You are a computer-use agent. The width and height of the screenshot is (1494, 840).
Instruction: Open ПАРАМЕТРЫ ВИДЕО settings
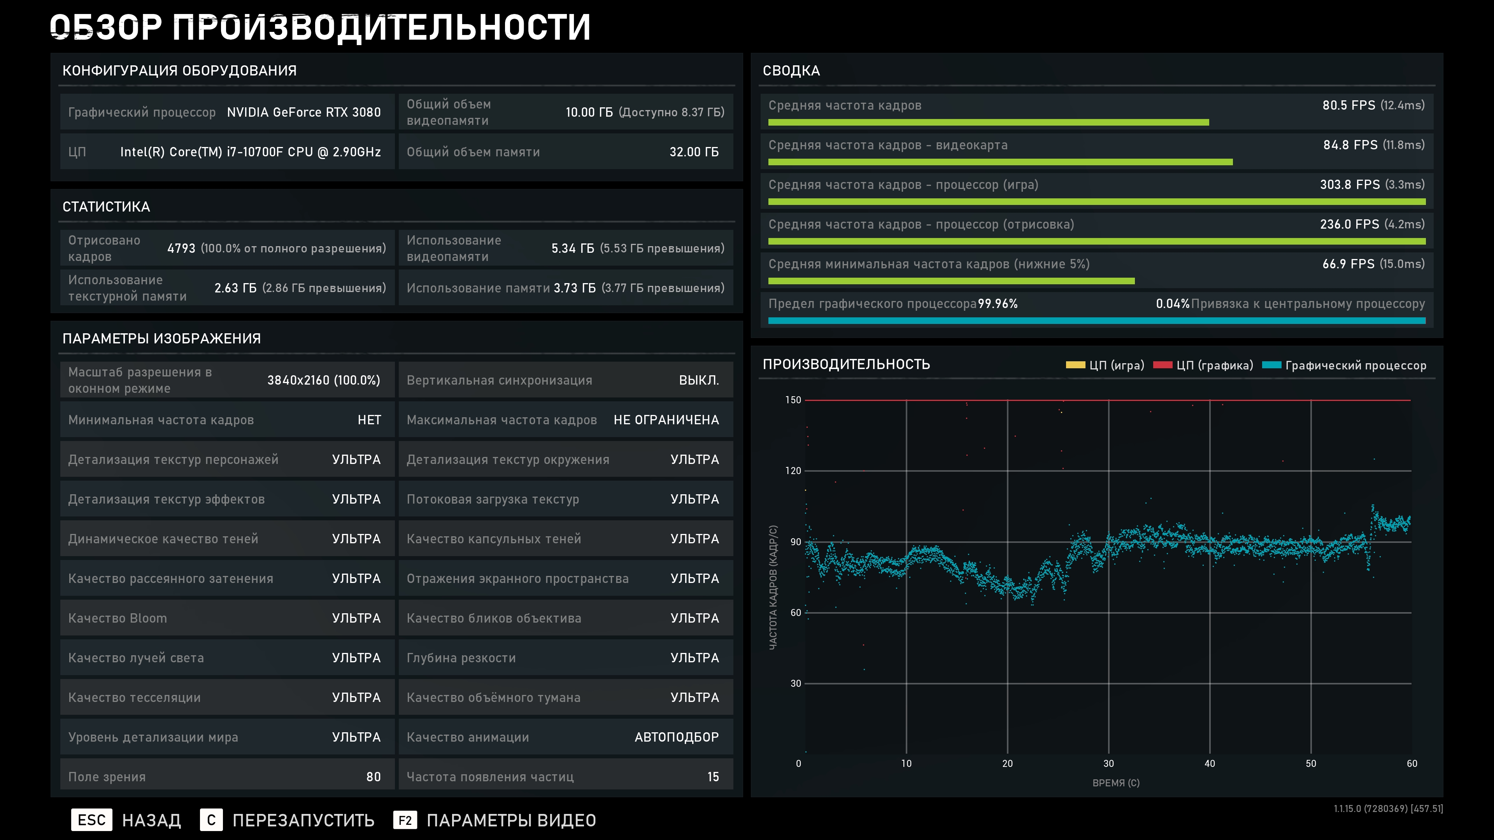click(511, 820)
